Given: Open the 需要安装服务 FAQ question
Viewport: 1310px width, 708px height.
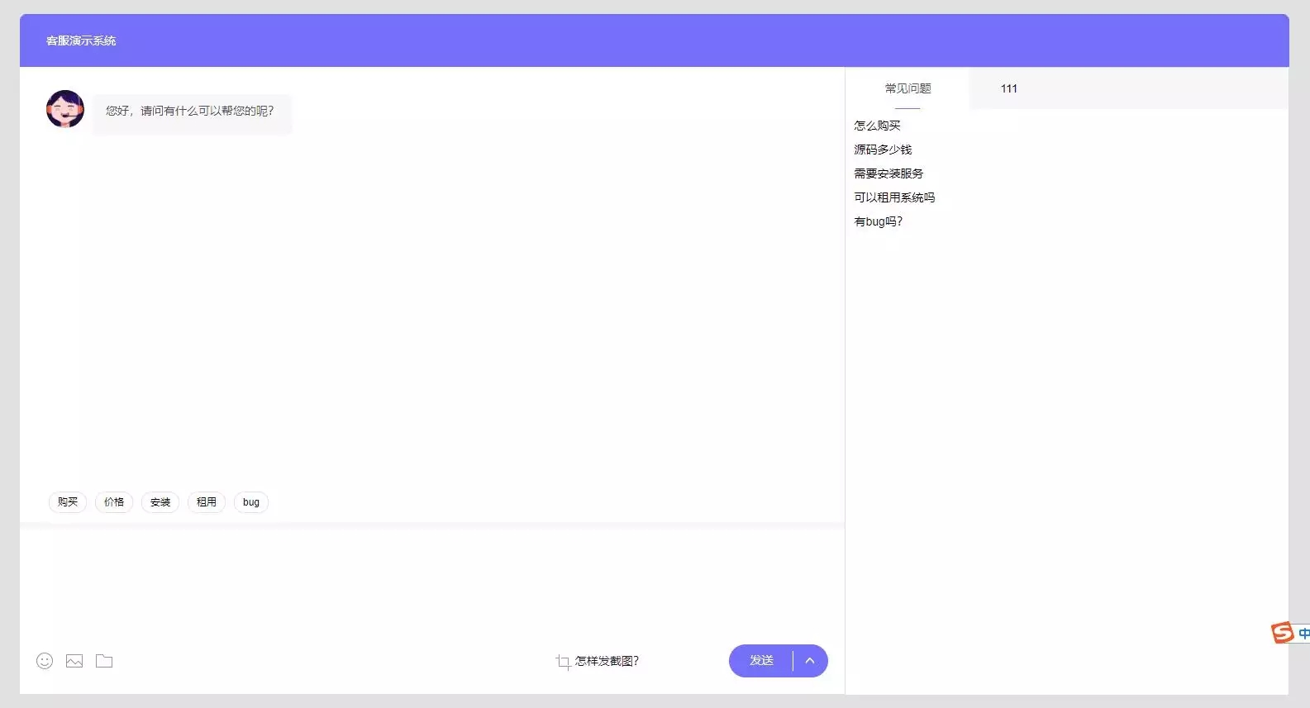Looking at the screenshot, I should tap(888, 173).
